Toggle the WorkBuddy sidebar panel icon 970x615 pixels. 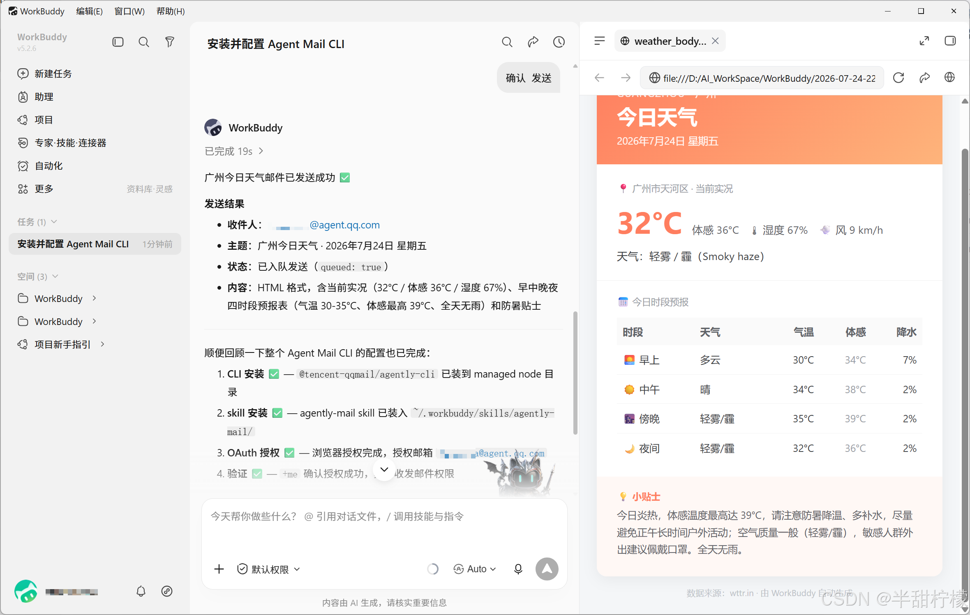118,42
